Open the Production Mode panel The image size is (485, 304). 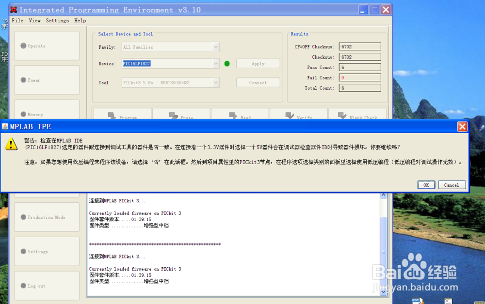tap(47, 217)
